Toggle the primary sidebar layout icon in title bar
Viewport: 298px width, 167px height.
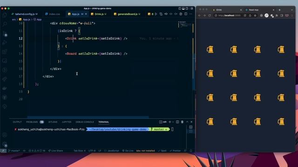coord(180,8)
